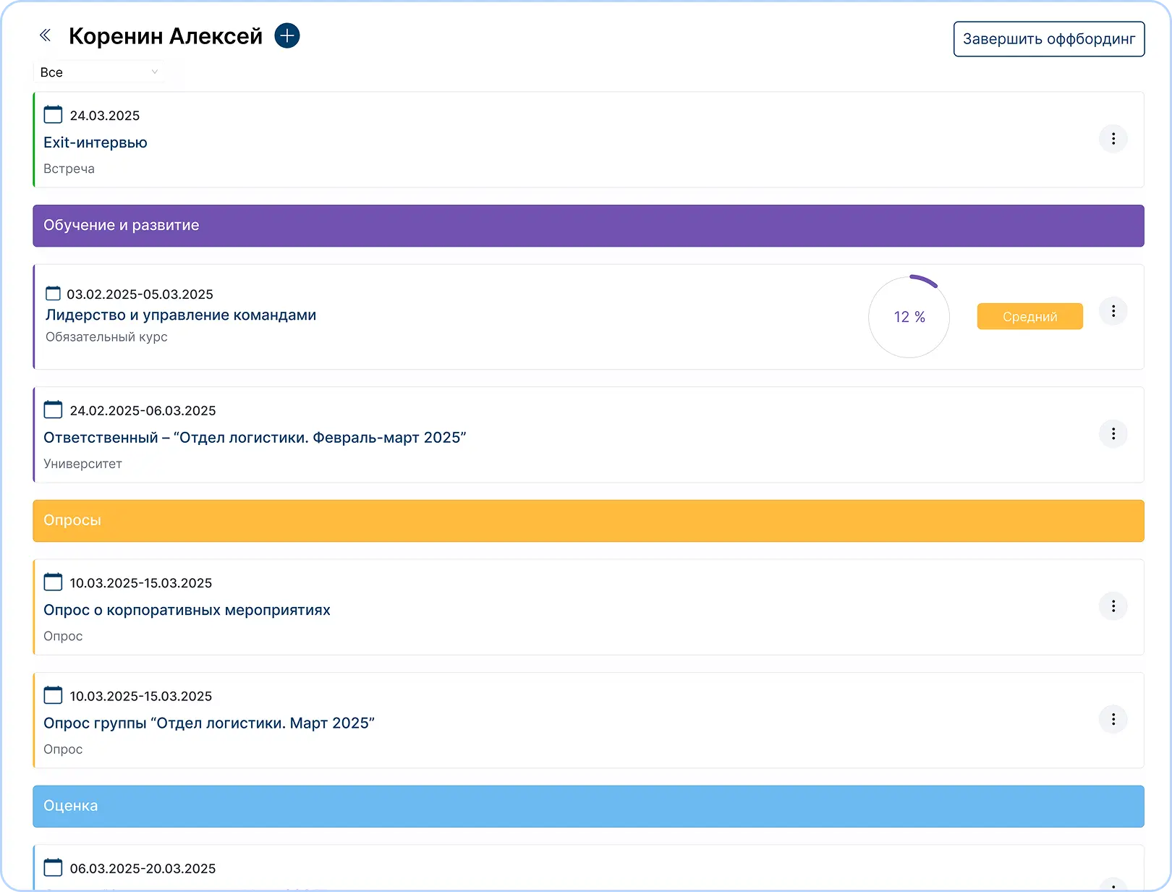
Task: Open the Все filter dropdown
Action: [x=98, y=72]
